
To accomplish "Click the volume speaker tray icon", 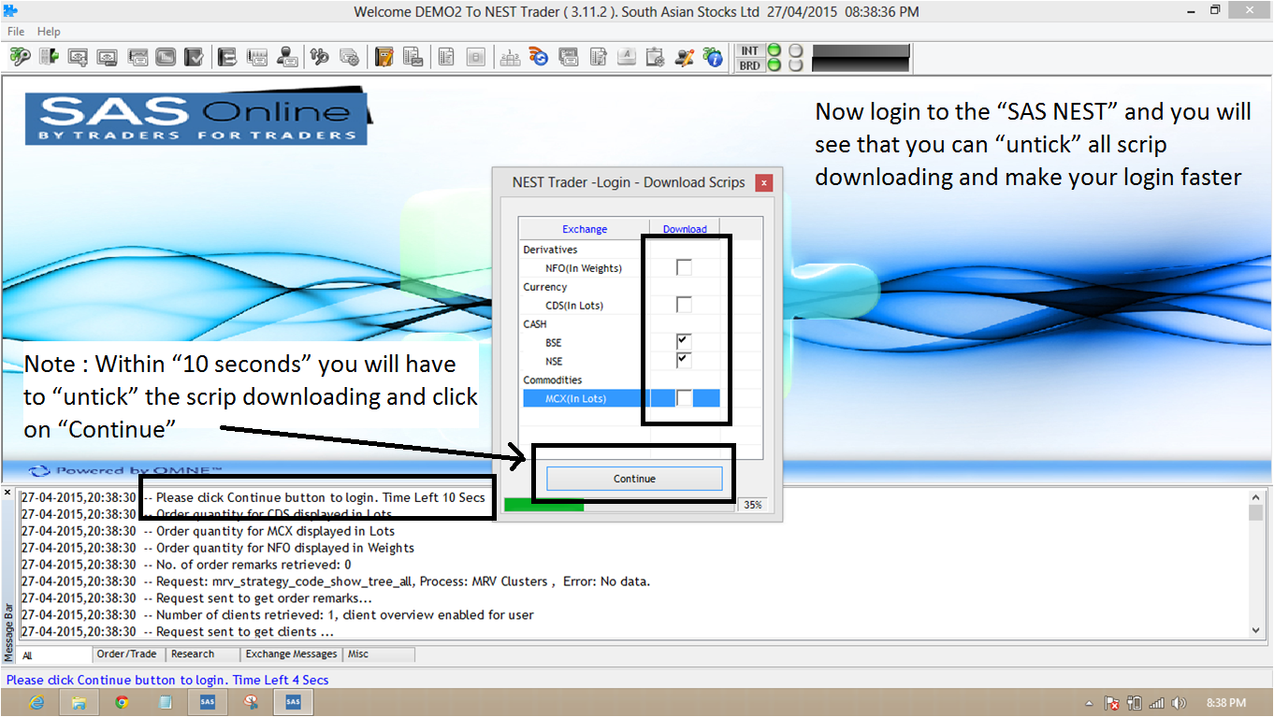I will pos(1179,703).
